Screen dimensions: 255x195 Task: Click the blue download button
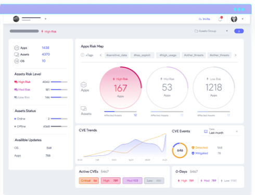coord(239,31)
